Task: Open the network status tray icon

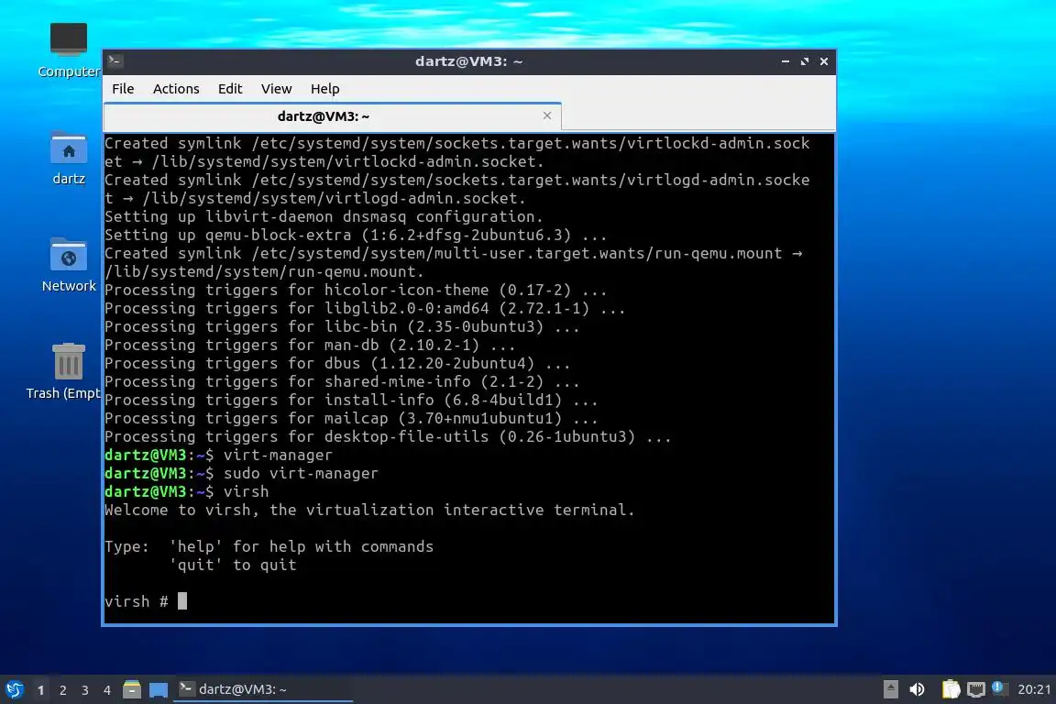Action: click(976, 689)
